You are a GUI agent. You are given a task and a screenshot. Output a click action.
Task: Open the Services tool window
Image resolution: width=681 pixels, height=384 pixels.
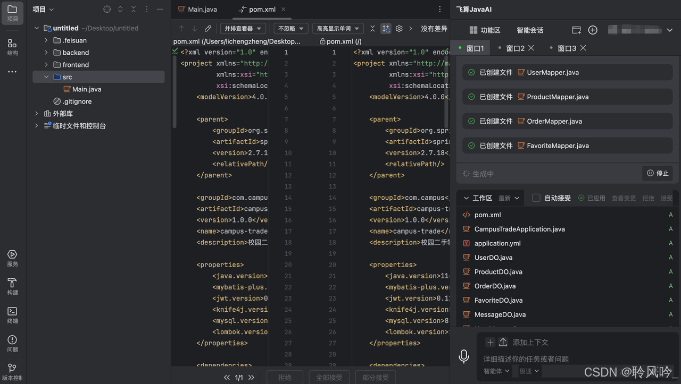pyautogui.click(x=13, y=258)
